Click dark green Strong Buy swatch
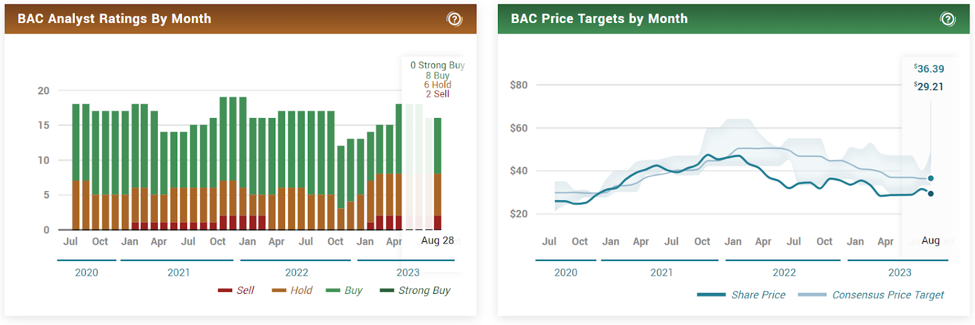975x325 pixels. (387, 291)
